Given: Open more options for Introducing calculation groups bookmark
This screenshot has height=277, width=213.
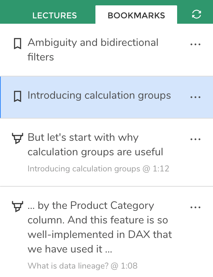Looking at the screenshot, I should pyautogui.click(x=195, y=97).
